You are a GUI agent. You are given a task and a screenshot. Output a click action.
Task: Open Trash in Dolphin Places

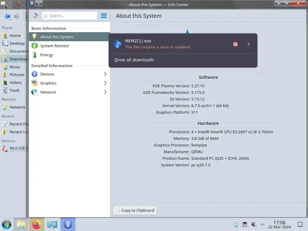14,90
